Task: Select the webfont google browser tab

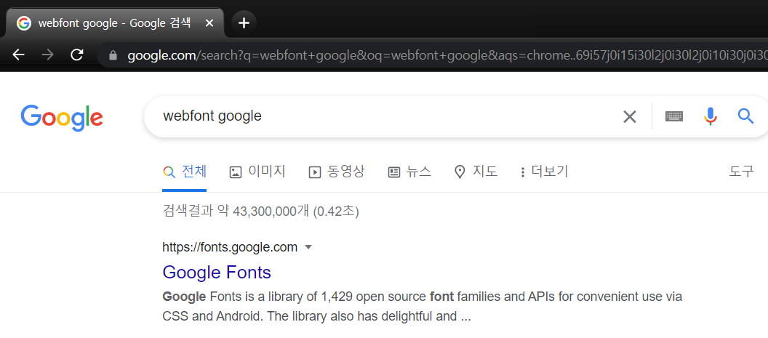Action: pos(114,23)
